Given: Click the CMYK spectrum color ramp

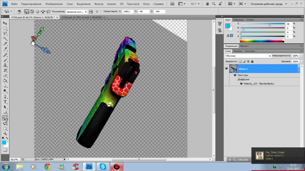Looking at the screenshot, I should [262, 41].
